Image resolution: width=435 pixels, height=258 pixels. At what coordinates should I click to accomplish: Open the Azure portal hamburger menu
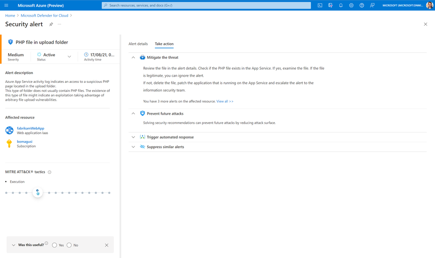[x=7, y=5]
